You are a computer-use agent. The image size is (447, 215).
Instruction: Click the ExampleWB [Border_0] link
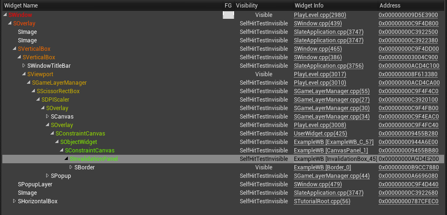coord(323,167)
